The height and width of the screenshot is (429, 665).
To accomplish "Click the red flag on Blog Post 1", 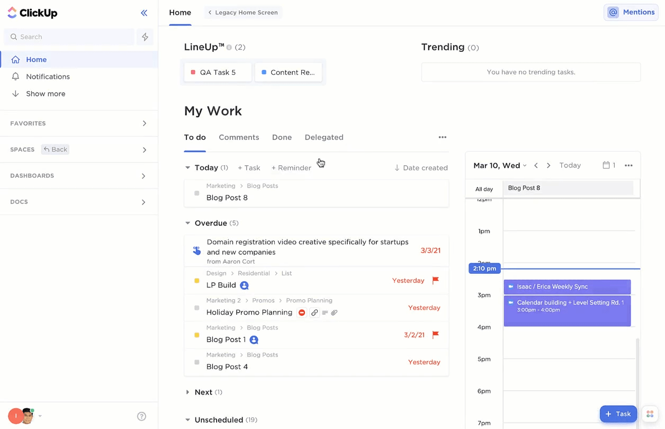I will [435, 335].
